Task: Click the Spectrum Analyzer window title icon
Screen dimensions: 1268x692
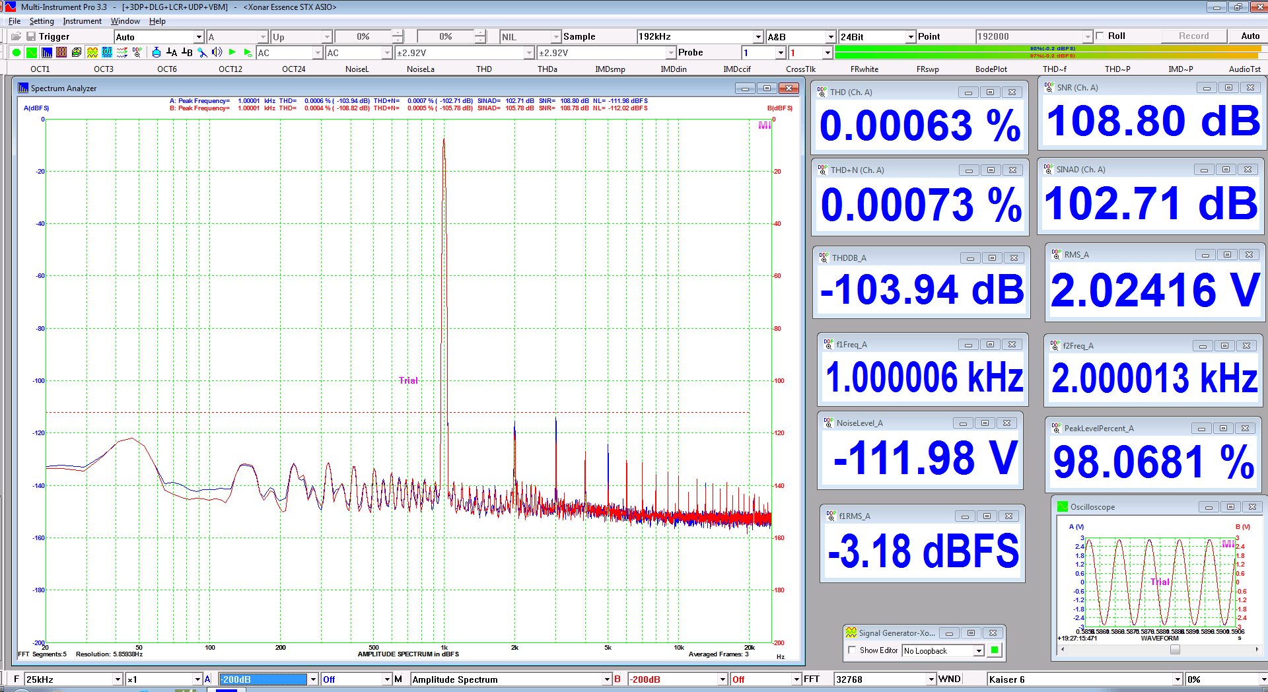Action: click(23, 88)
